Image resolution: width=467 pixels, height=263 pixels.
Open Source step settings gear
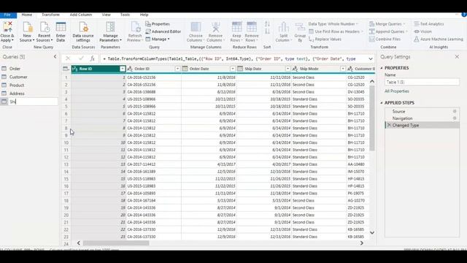click(x=455, y=111)
